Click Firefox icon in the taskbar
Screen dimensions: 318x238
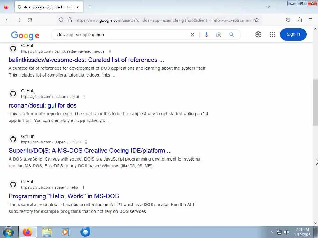click(28, 232)
